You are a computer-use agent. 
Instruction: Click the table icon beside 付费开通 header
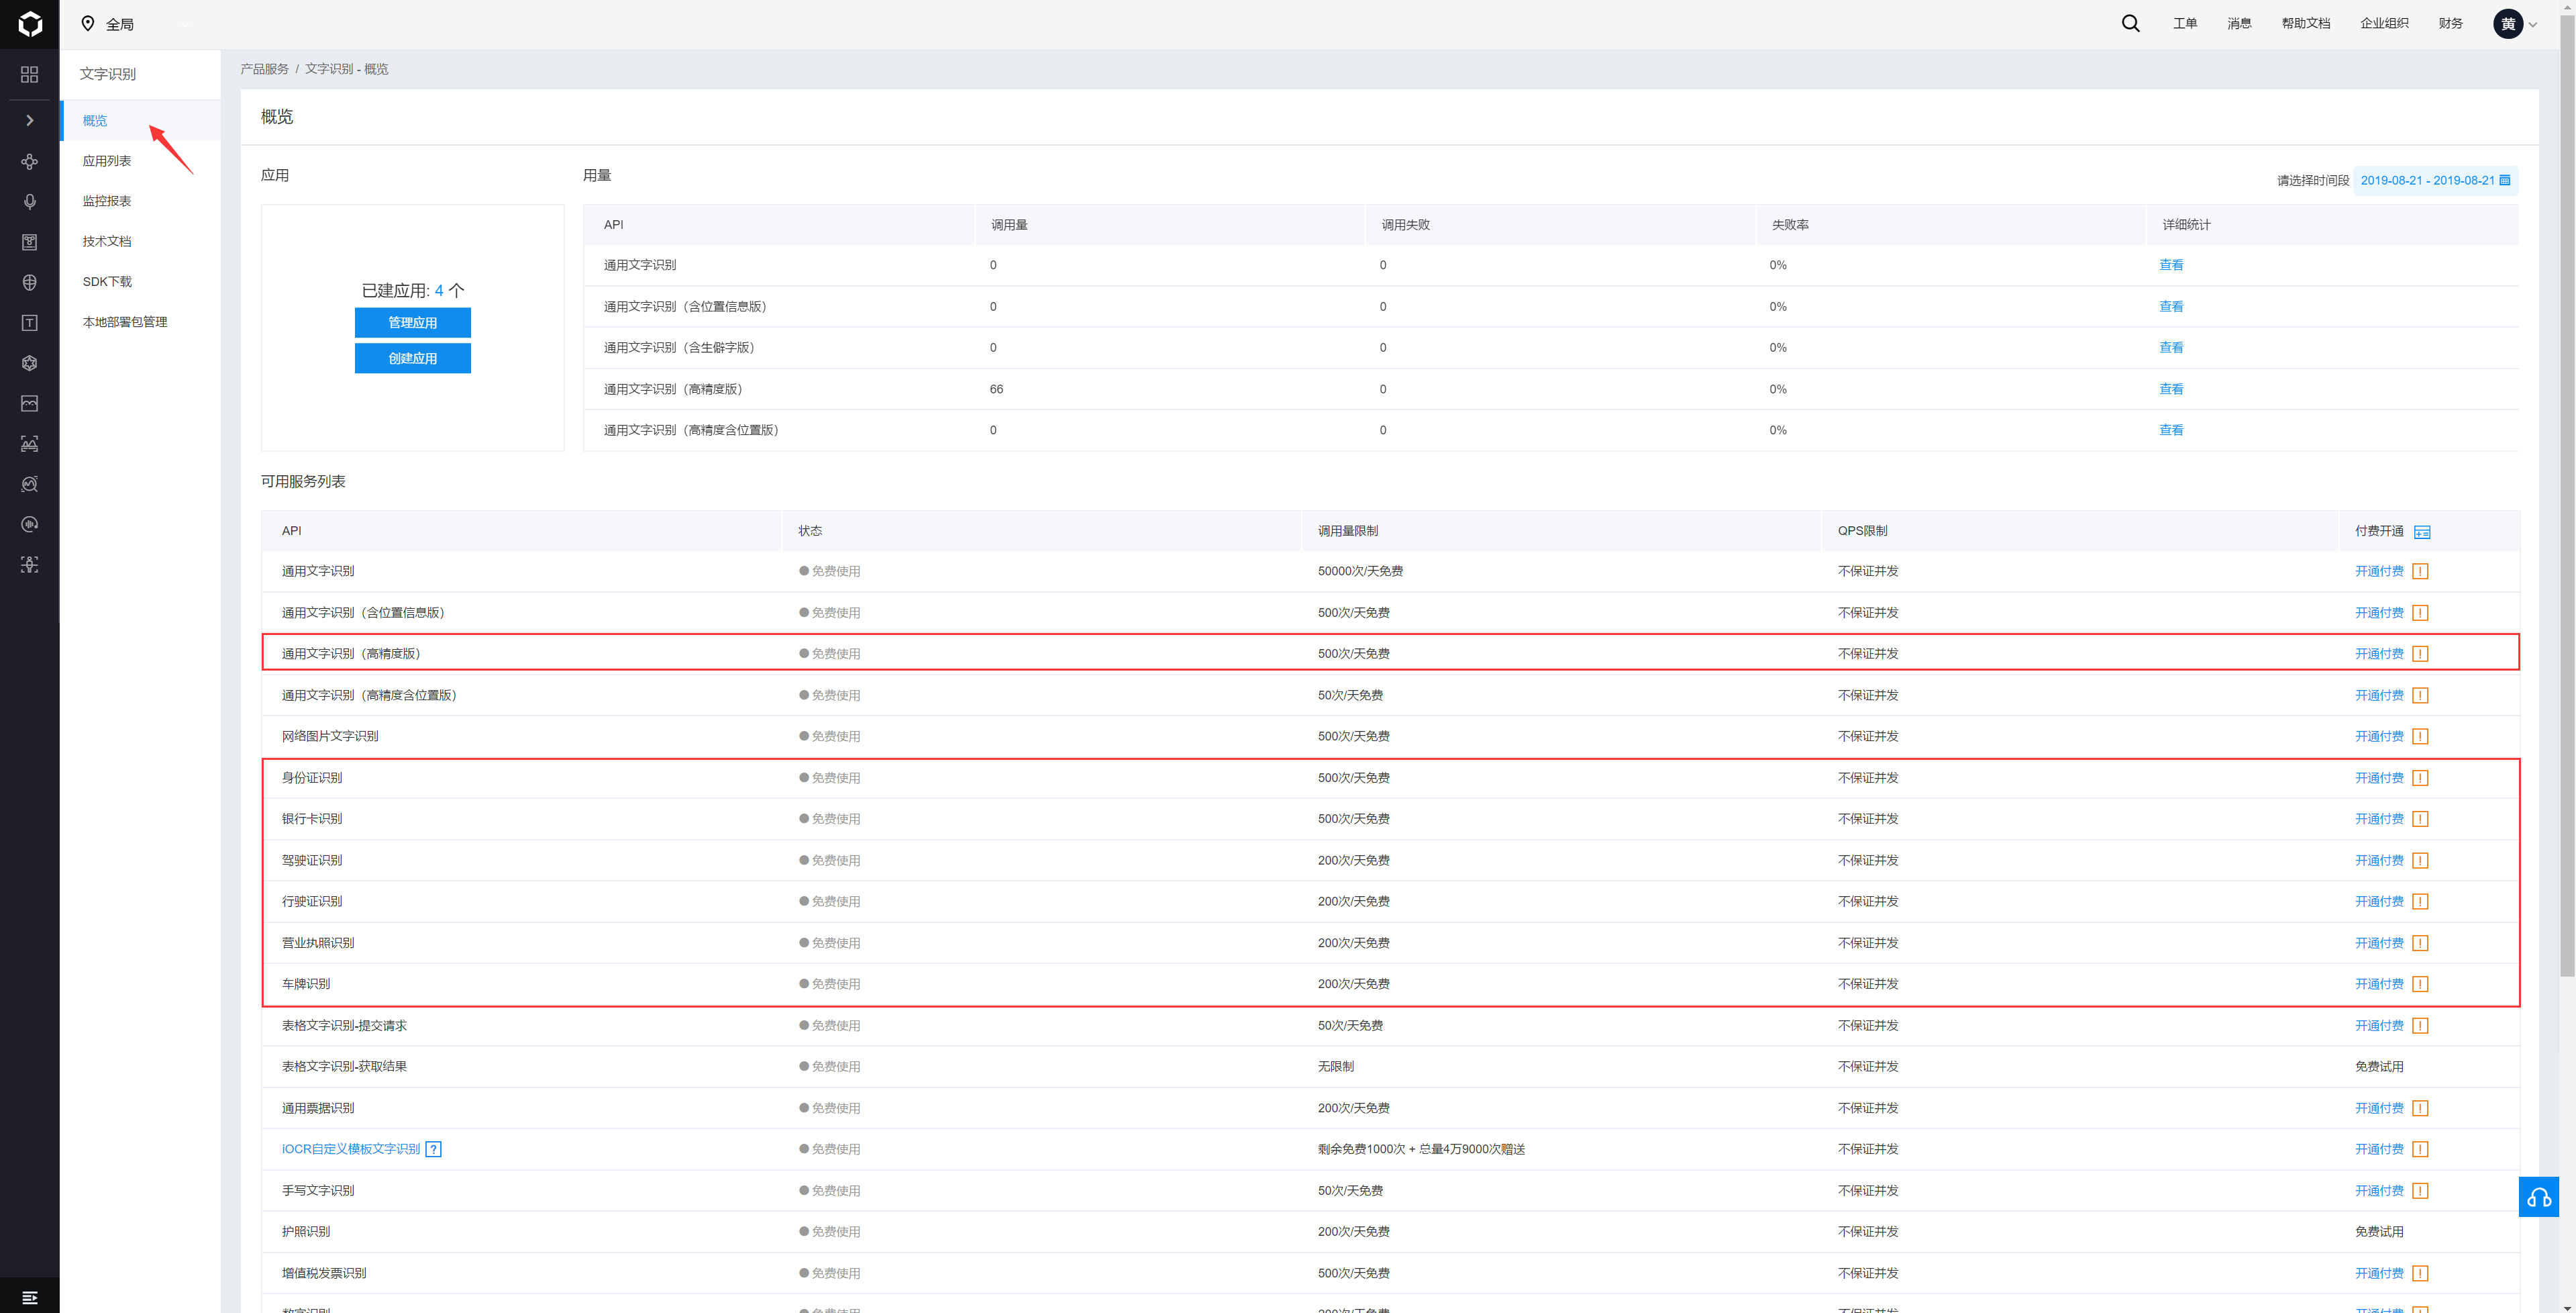2422,532
